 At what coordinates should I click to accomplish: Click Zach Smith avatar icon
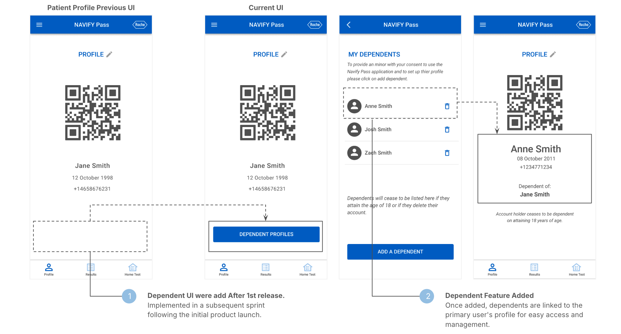coord(354,153)
